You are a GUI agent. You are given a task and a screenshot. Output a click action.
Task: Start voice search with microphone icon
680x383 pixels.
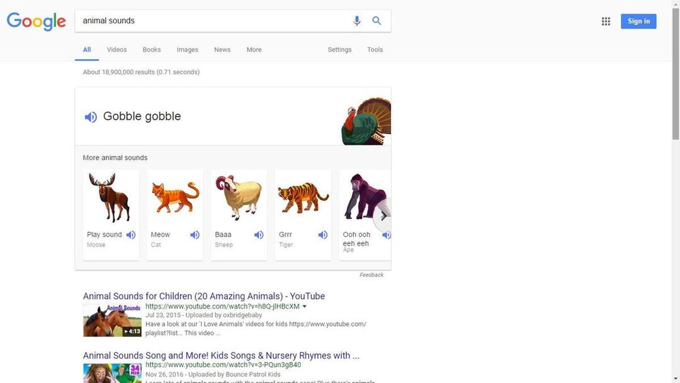pyautogui.click(x=357, y=21)
